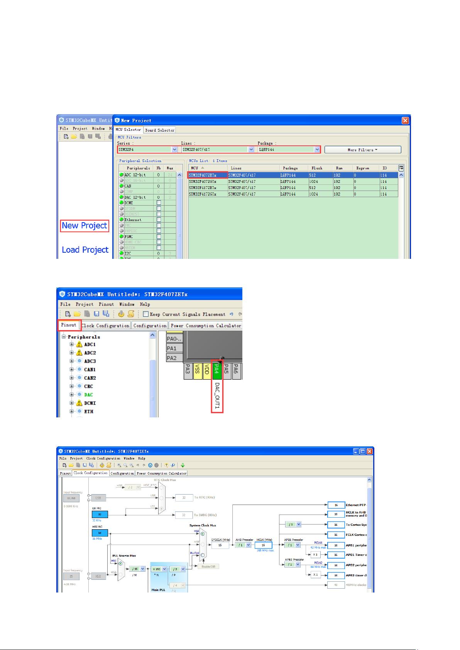The width and height of the screenshot is (460, 650).
Task: Tick the FSMC peripheral checkbox
Action: [x=159, y=236]
